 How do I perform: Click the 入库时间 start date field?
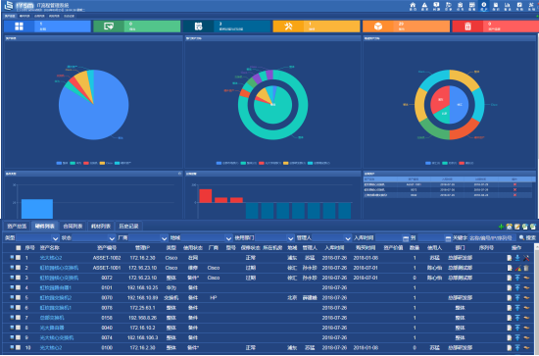tap(389, 238)
